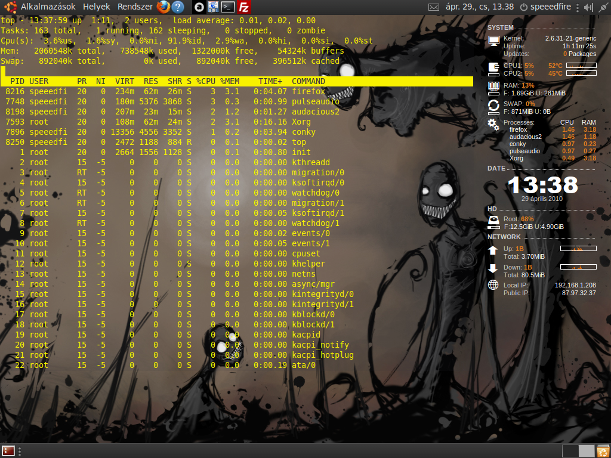Viewport: 611px width, 458px height.
Task: Open the mail envelope indicator
Action: pos(433,7)
